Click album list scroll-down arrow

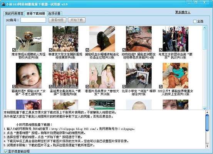pos(205,108)
